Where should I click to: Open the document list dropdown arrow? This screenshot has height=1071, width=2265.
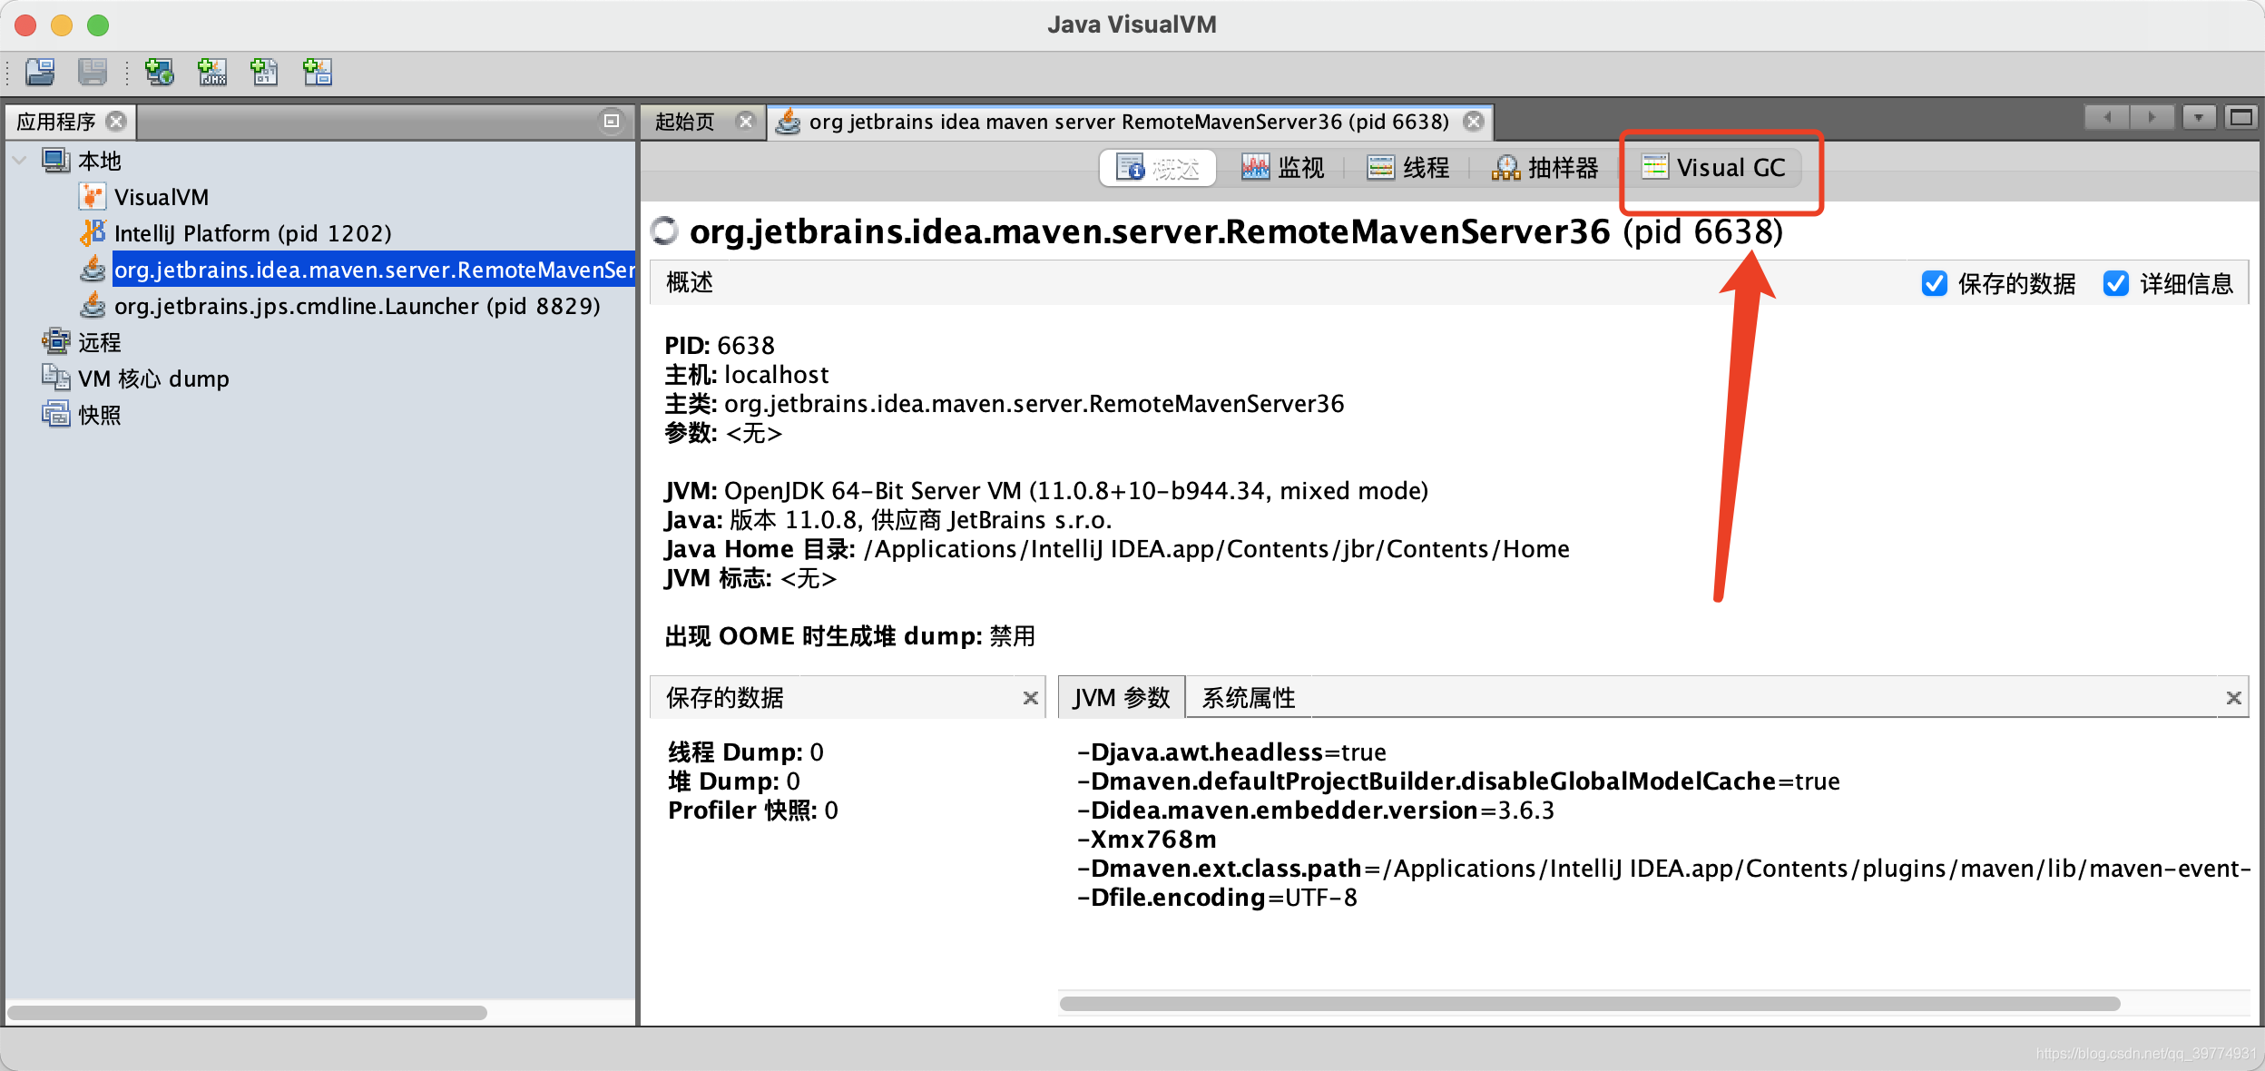click(x=2198, y=117)
